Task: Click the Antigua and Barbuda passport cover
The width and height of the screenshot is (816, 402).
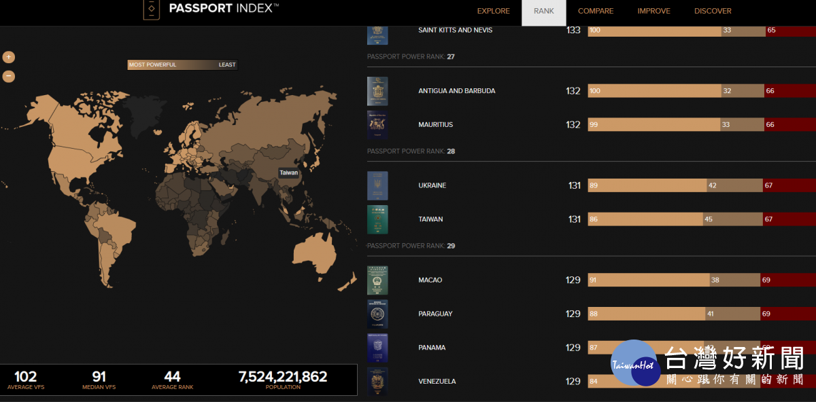Action: point(377,91)
